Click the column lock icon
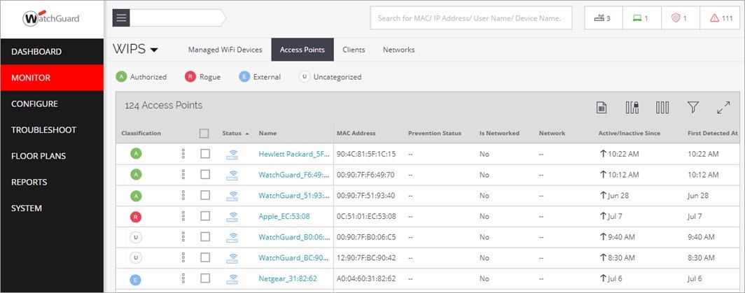Viewport: 745px width, 293px height. [x=632, y=108]
